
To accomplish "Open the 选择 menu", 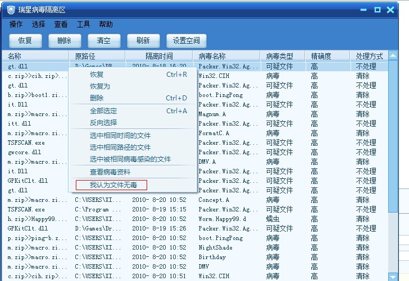I will pos(38,24).
